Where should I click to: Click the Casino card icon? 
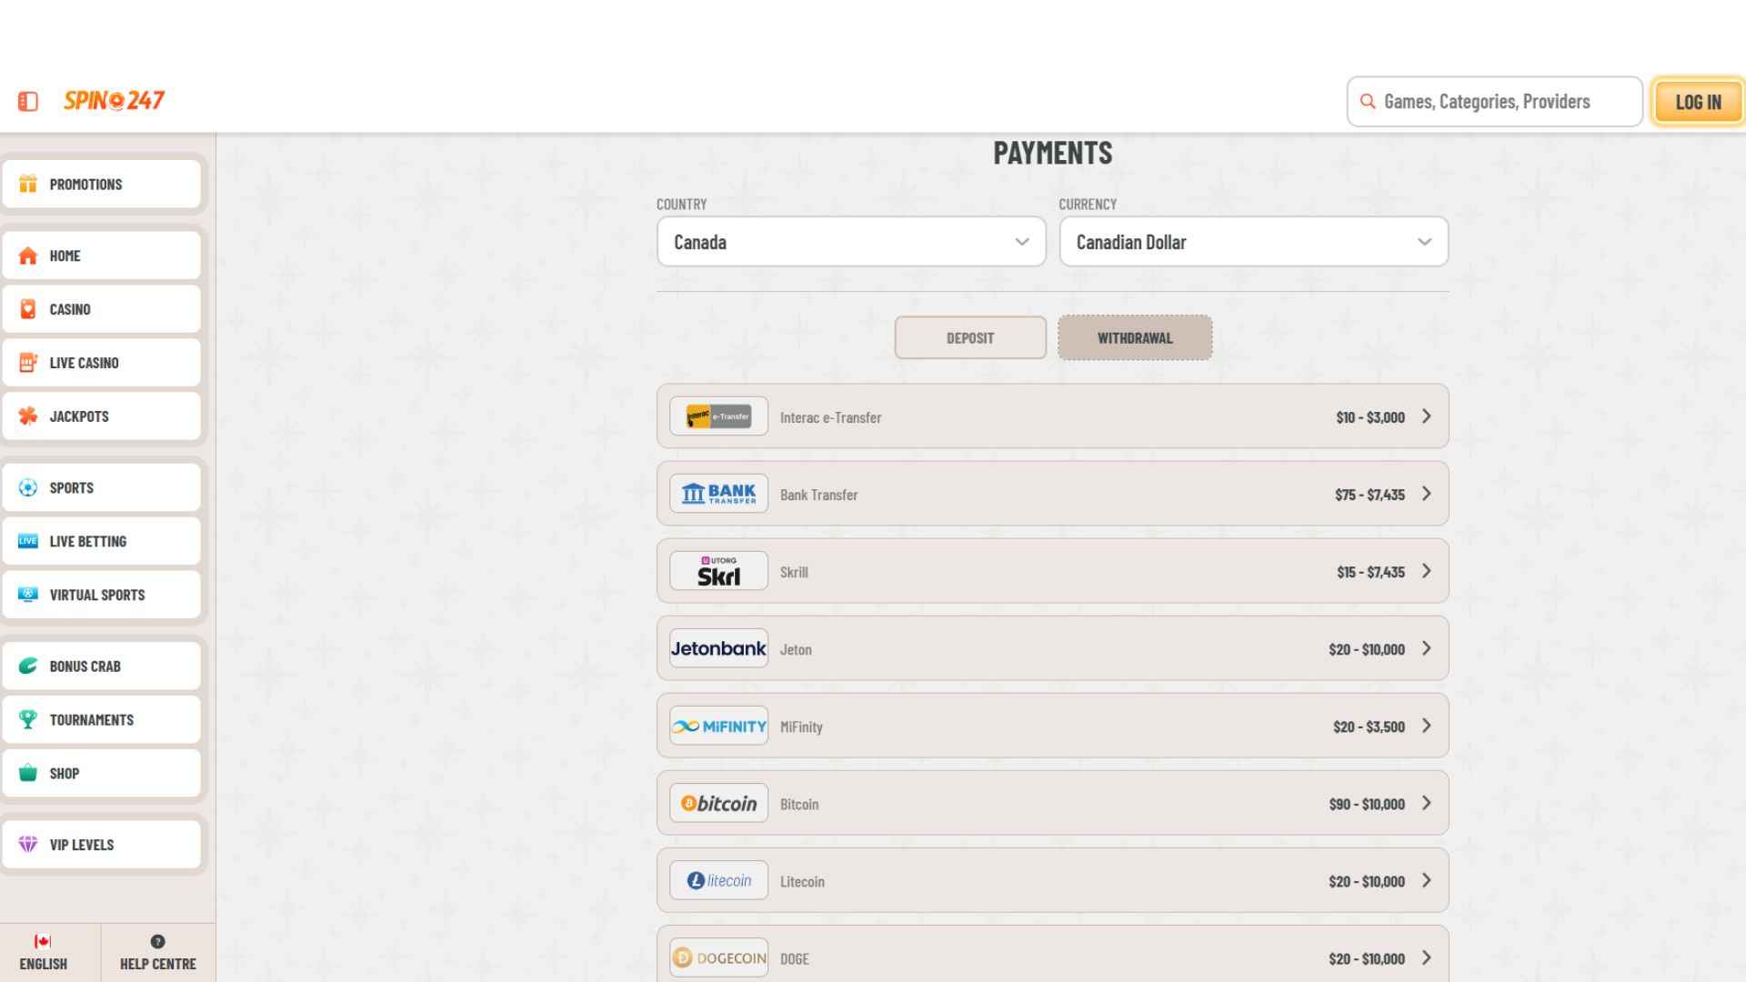pos(28,309)
